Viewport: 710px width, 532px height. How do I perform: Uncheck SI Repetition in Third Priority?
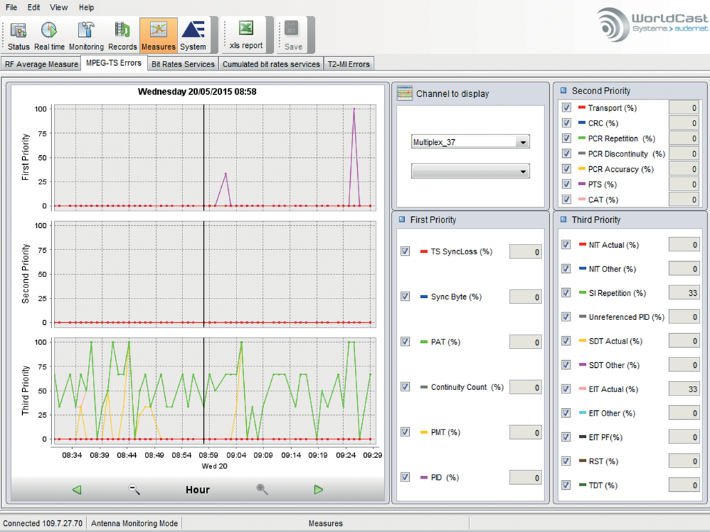tap(565, 292)
